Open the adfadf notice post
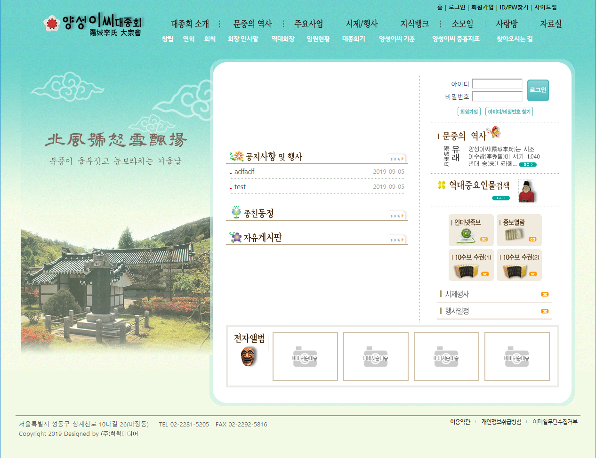Image resolution: width=596 pixels, height=458 pixels. pos(244,172)
